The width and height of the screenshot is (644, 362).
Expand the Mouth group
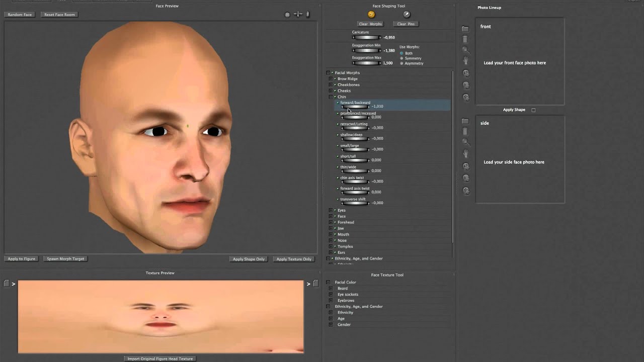point(331,234)
